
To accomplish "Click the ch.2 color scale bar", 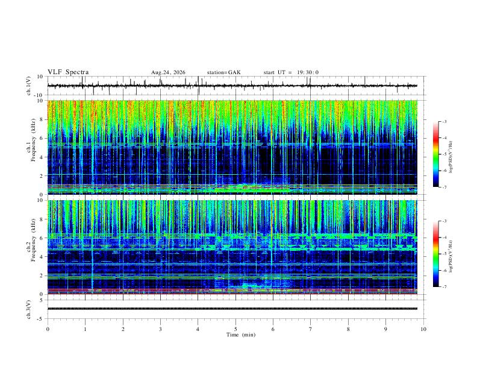I will (x=436, y=254).
